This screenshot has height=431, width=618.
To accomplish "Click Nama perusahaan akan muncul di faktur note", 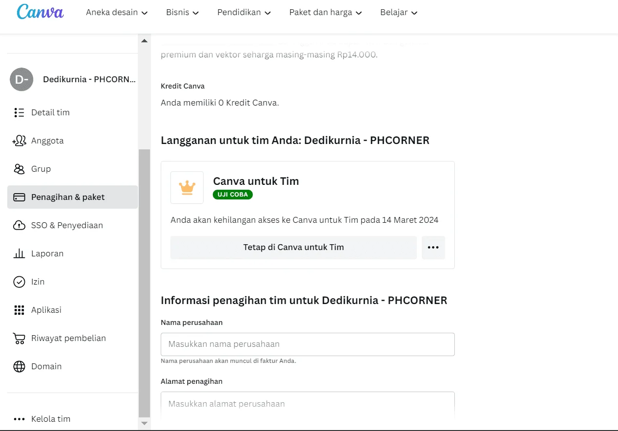I will [x=228, y=361].
